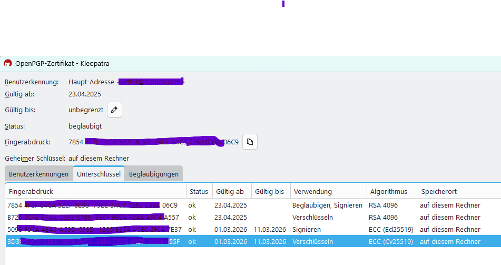Click the Speicherort column header
Image resolution: width=501 pixels, height=265 pixels.
point(459,191)
